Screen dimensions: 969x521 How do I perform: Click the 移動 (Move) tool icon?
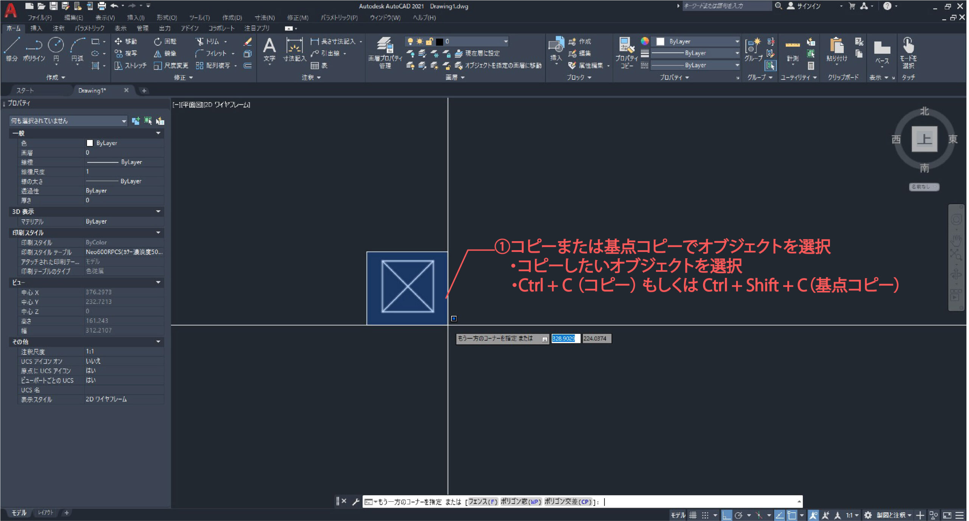tap(118, 41)
